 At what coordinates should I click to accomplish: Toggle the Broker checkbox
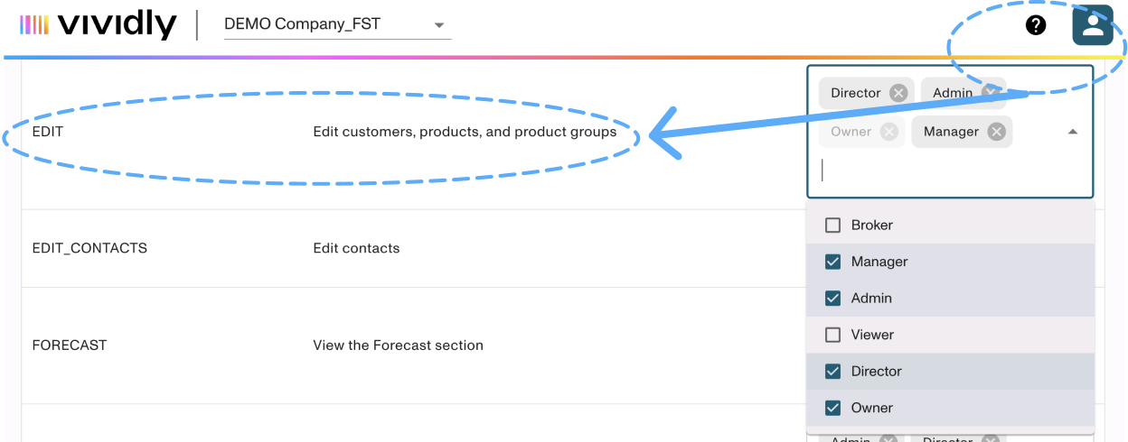click(832, 226)
